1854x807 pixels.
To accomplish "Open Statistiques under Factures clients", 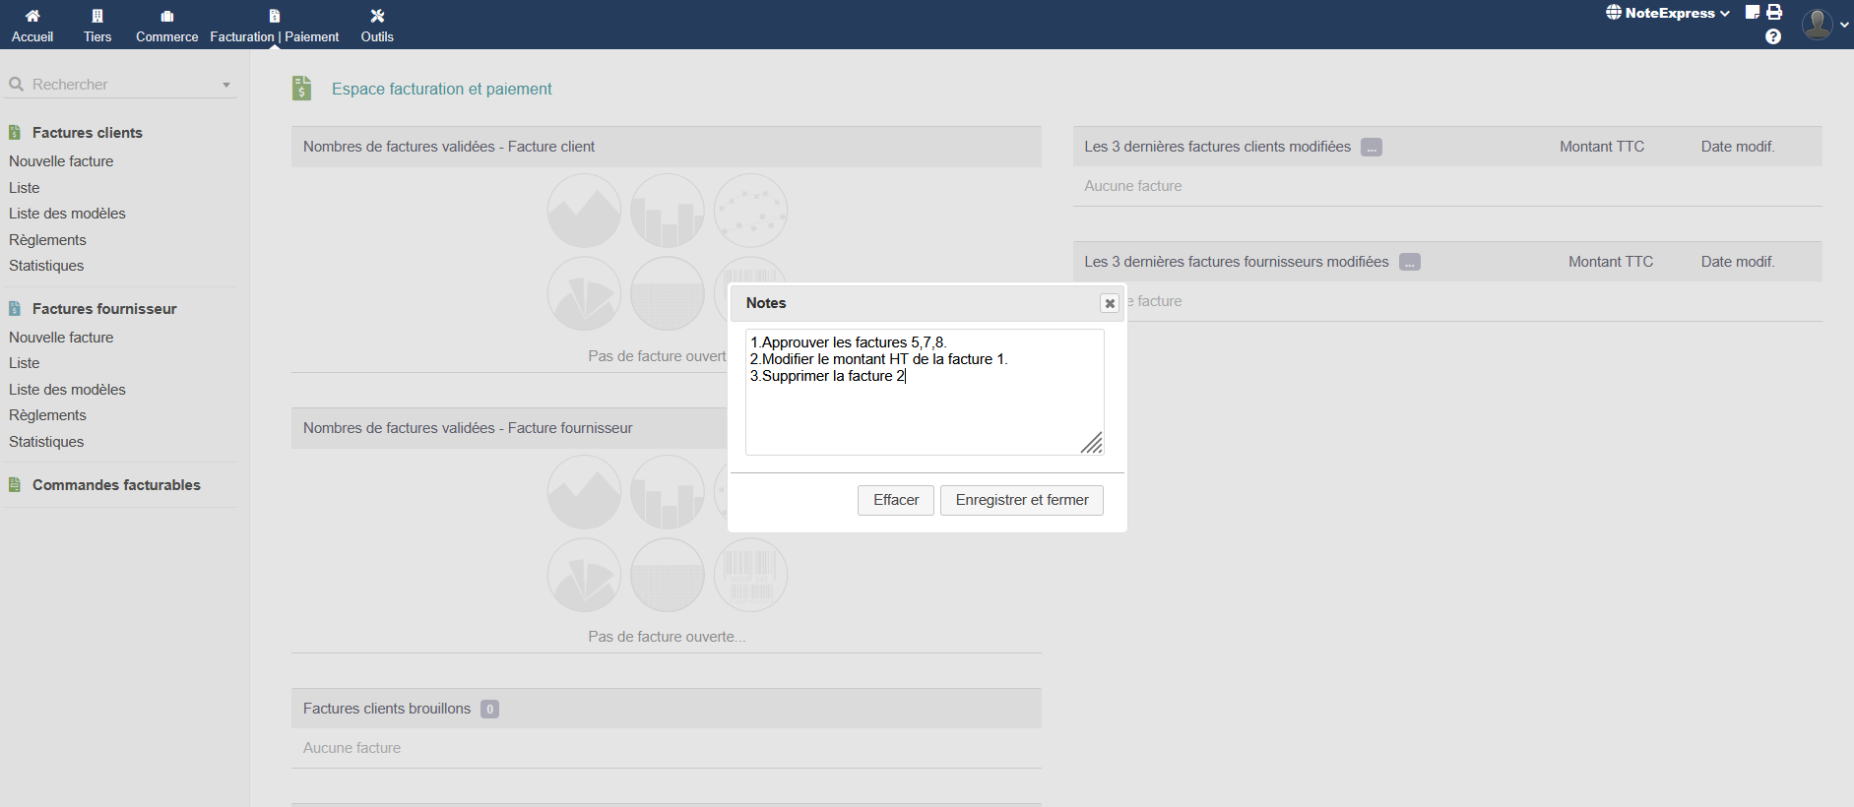I will (46, 266).
